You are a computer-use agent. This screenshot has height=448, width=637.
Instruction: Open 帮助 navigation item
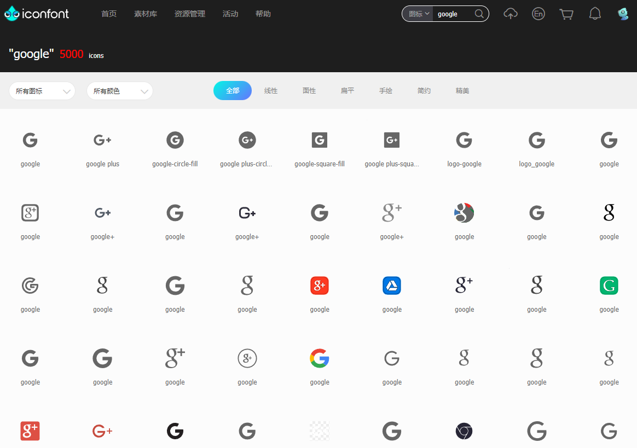[263, 14]
